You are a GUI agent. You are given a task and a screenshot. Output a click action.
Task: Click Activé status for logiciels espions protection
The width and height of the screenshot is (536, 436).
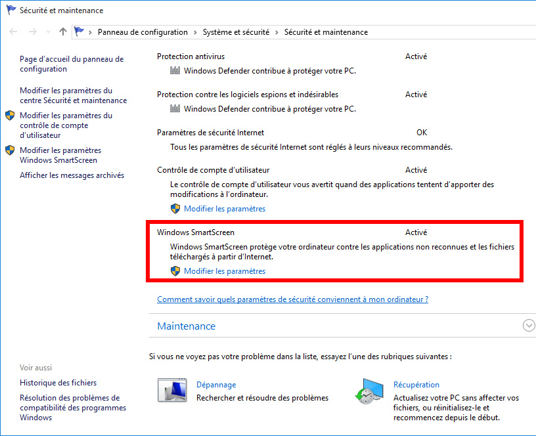point(416,95)
